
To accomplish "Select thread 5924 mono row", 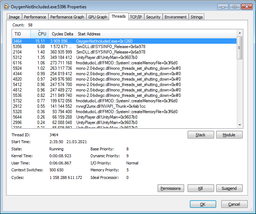I will pyautogui.click(x=124, y=68).
